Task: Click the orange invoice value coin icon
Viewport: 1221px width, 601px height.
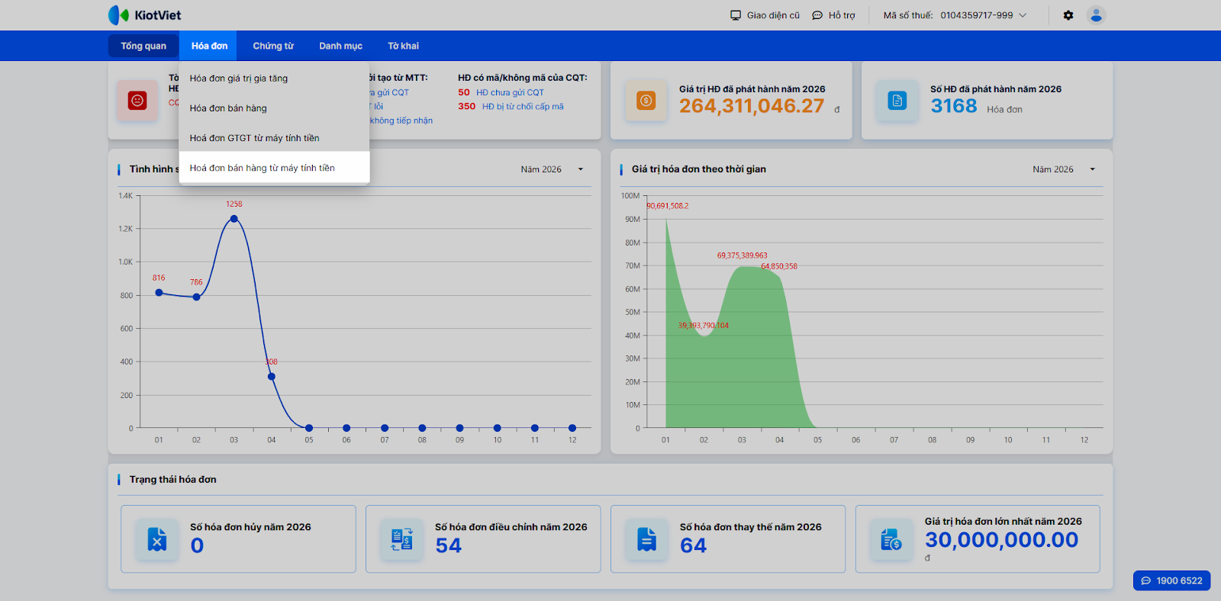Action: [646, 101]
